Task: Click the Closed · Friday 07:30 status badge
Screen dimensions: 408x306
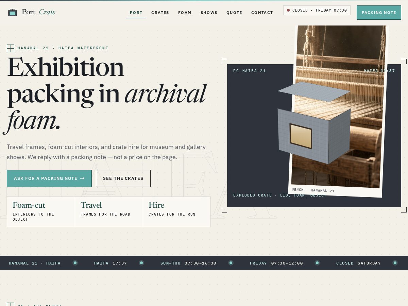Action: click(317, 10)
